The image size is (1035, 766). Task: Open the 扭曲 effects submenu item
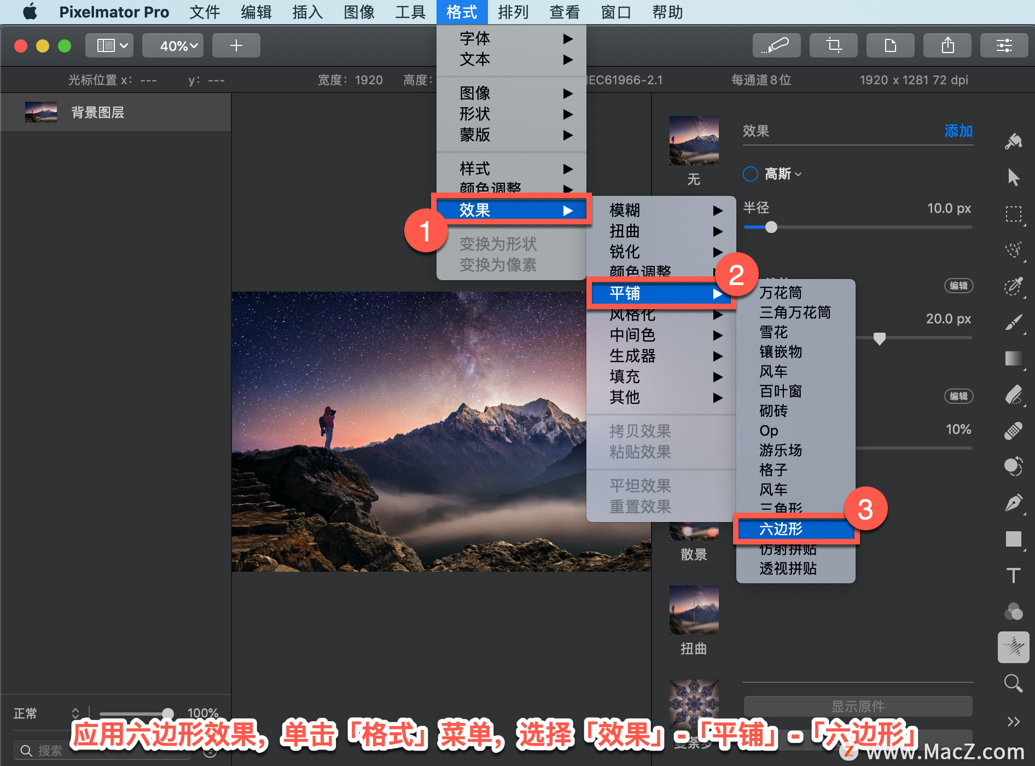tap(661, 231)
